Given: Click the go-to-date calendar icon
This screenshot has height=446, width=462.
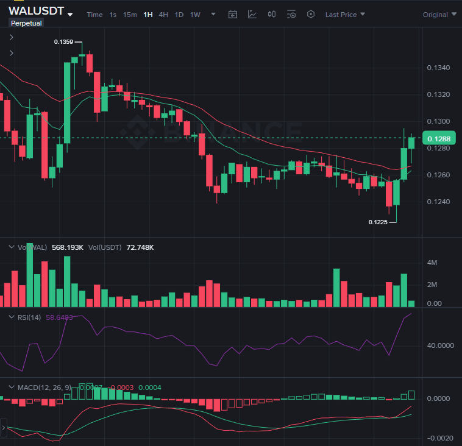Looking at the screenshot, I should [233, 14].
